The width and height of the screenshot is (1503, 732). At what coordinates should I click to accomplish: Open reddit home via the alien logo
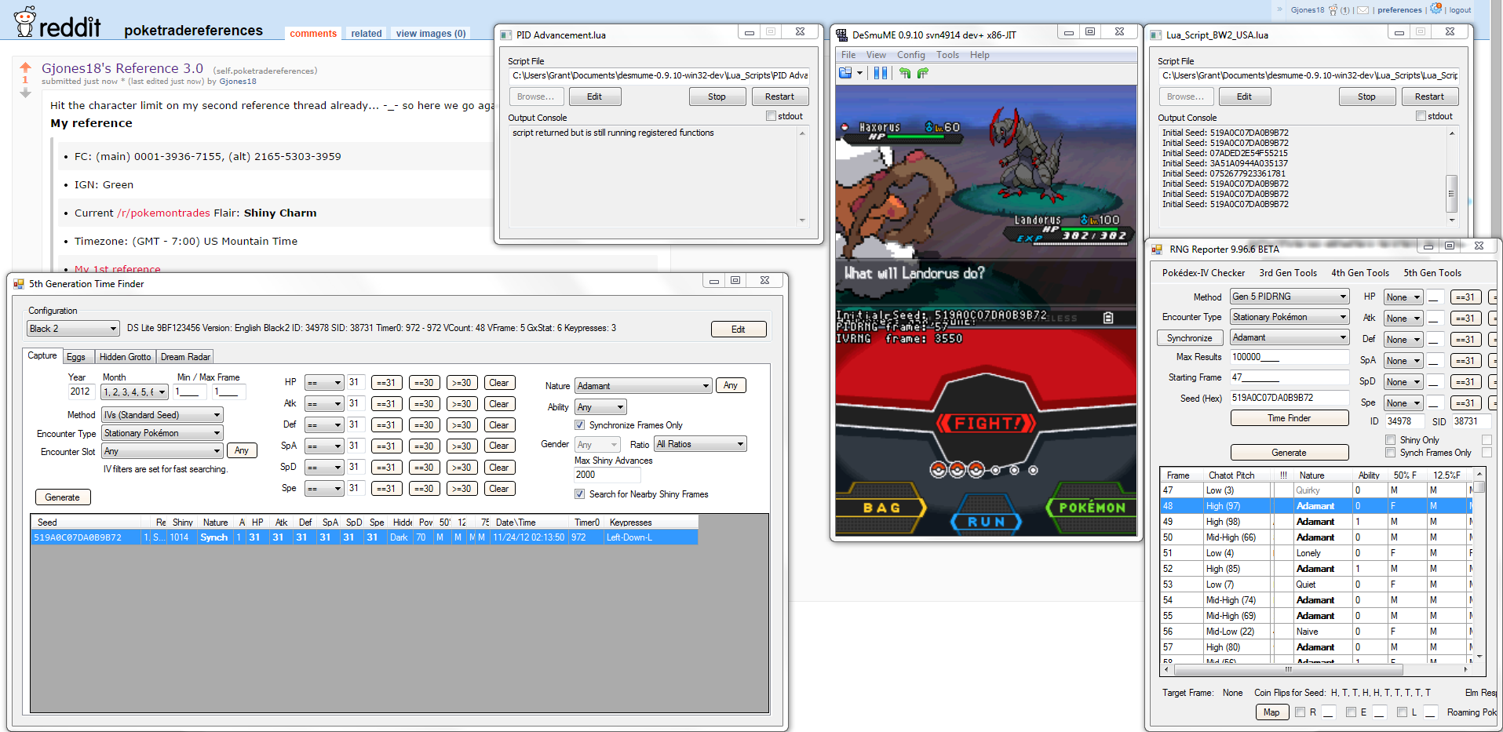[x=25, y=21]
